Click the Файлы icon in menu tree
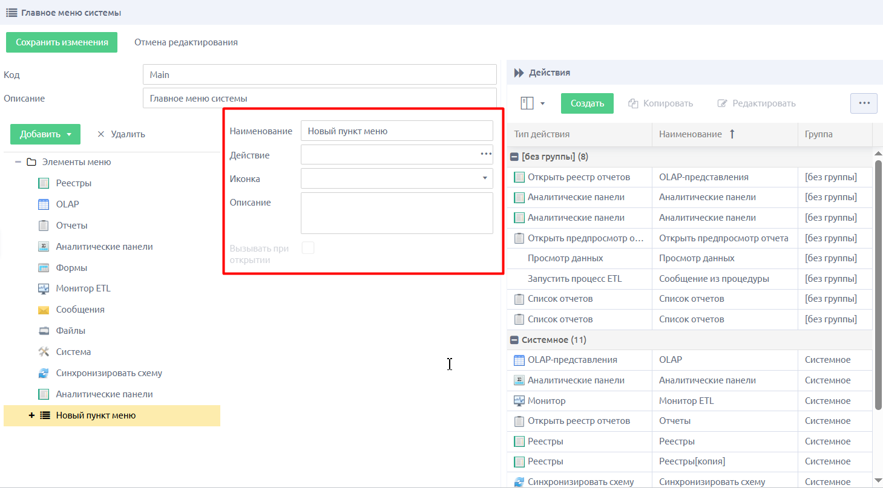This screenshot has width=883, height=488. tap(43, 331)
